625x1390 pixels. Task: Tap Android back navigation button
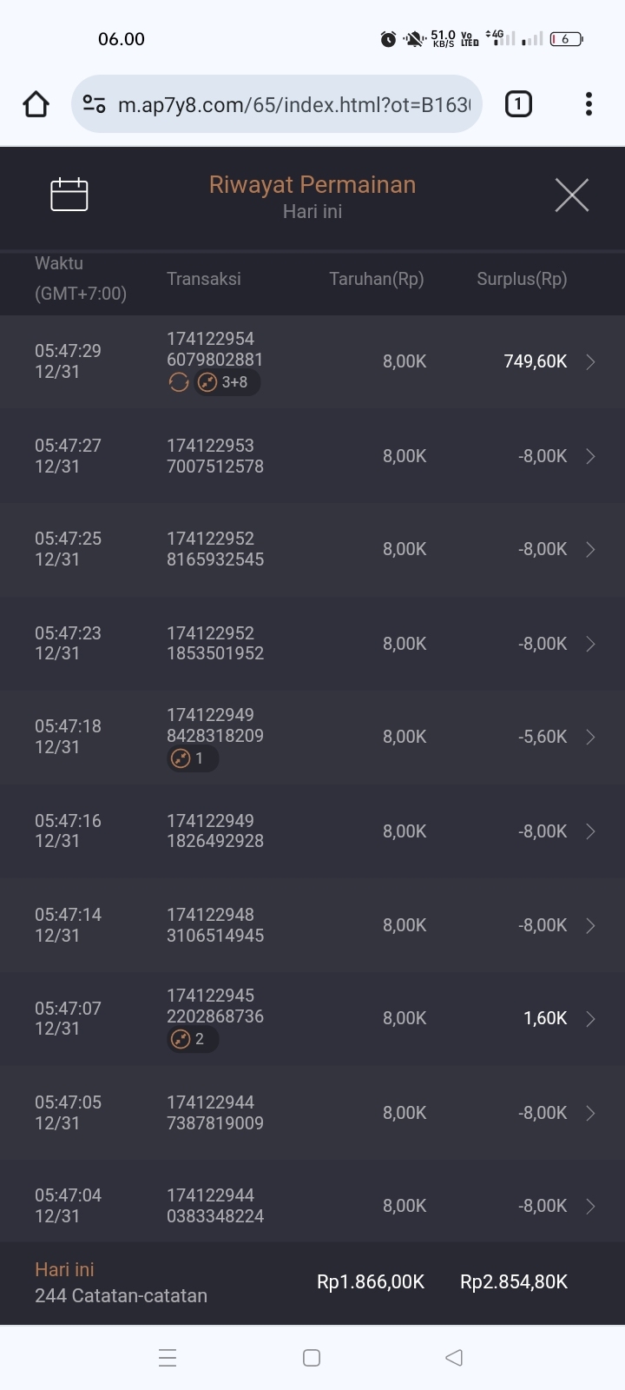click(453, 1357)
